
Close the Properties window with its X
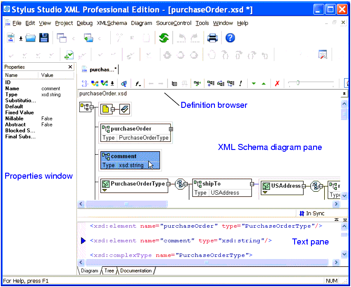pos(70,67)
